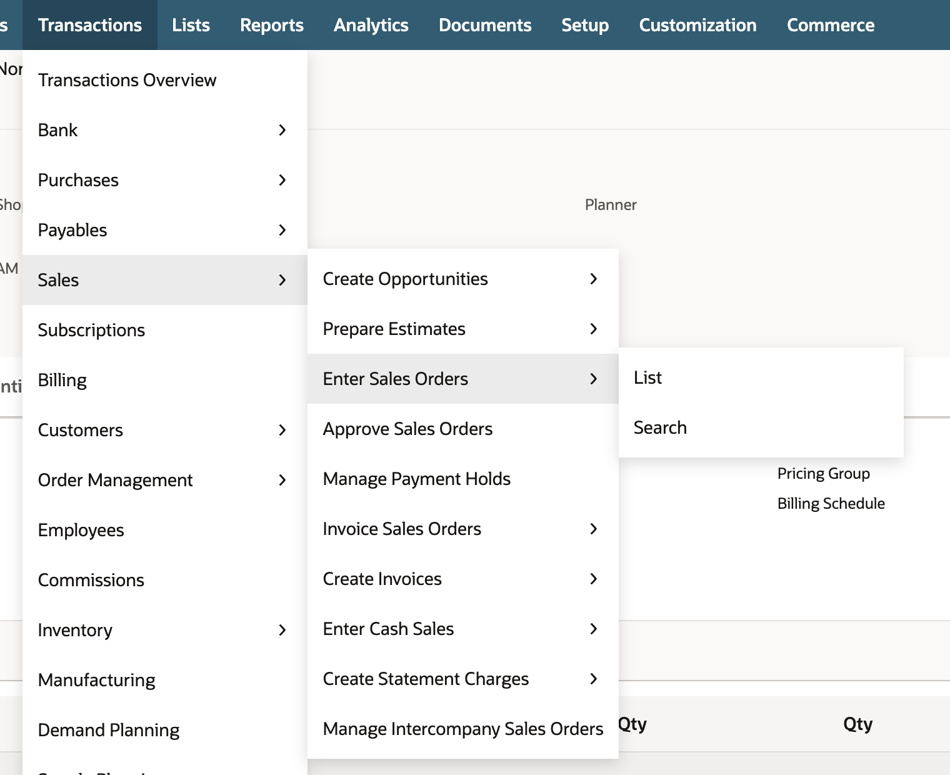Expand the Purchases submenu
The height and width of the screenshot is (775, 950).
click(x=165, y=180)
